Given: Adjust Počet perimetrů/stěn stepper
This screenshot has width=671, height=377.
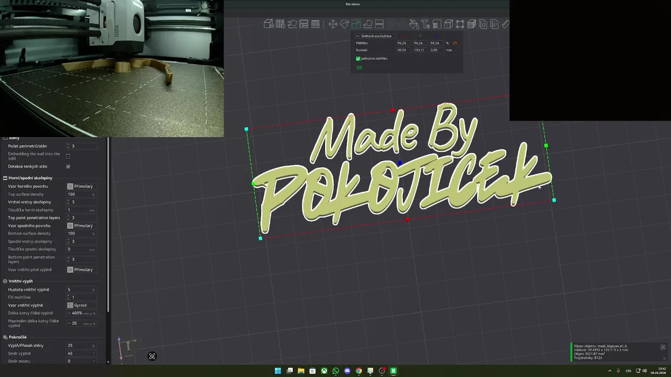Looking at the screenshot, I should [x=68, y=146].
